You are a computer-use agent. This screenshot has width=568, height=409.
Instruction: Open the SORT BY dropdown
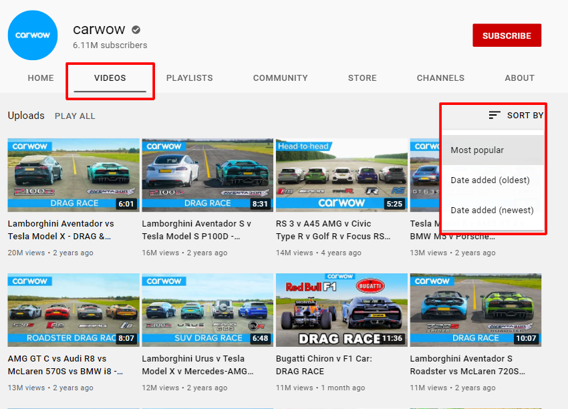pos(516,115)
